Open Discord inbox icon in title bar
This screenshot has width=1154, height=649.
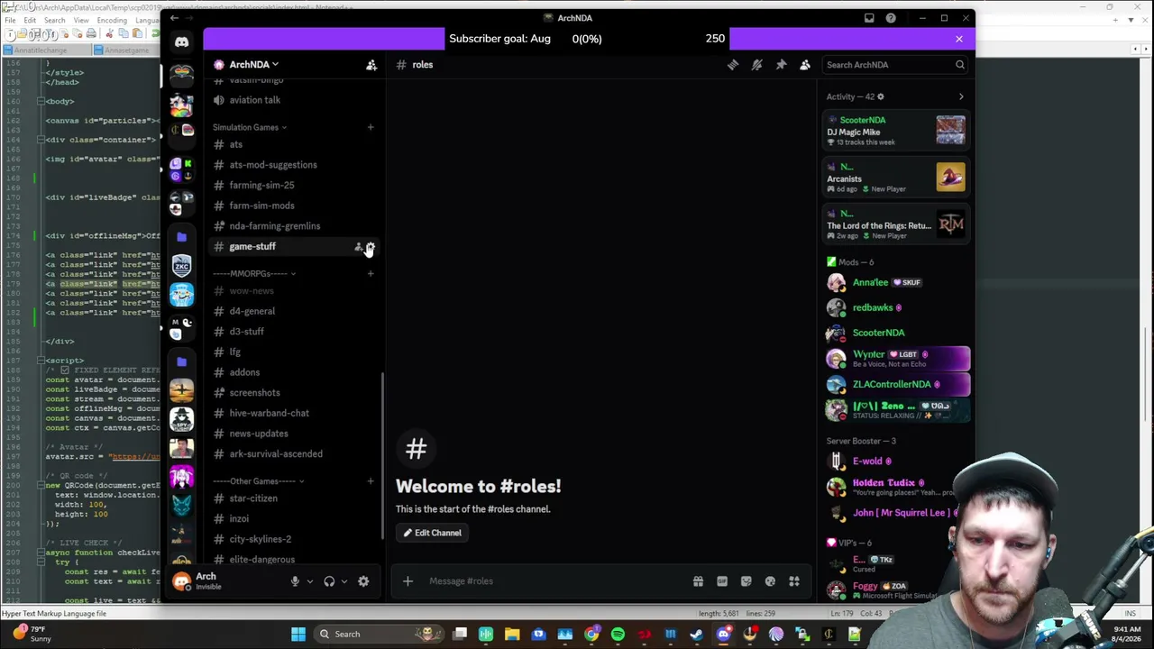point(869,18)
